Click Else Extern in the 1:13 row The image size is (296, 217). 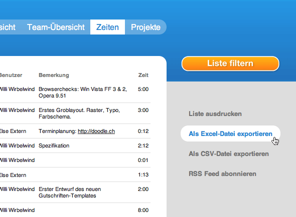point(13,175)
